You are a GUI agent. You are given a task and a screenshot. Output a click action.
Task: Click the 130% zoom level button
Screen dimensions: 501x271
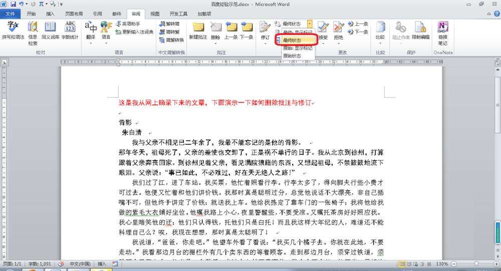tap(442, 264)
